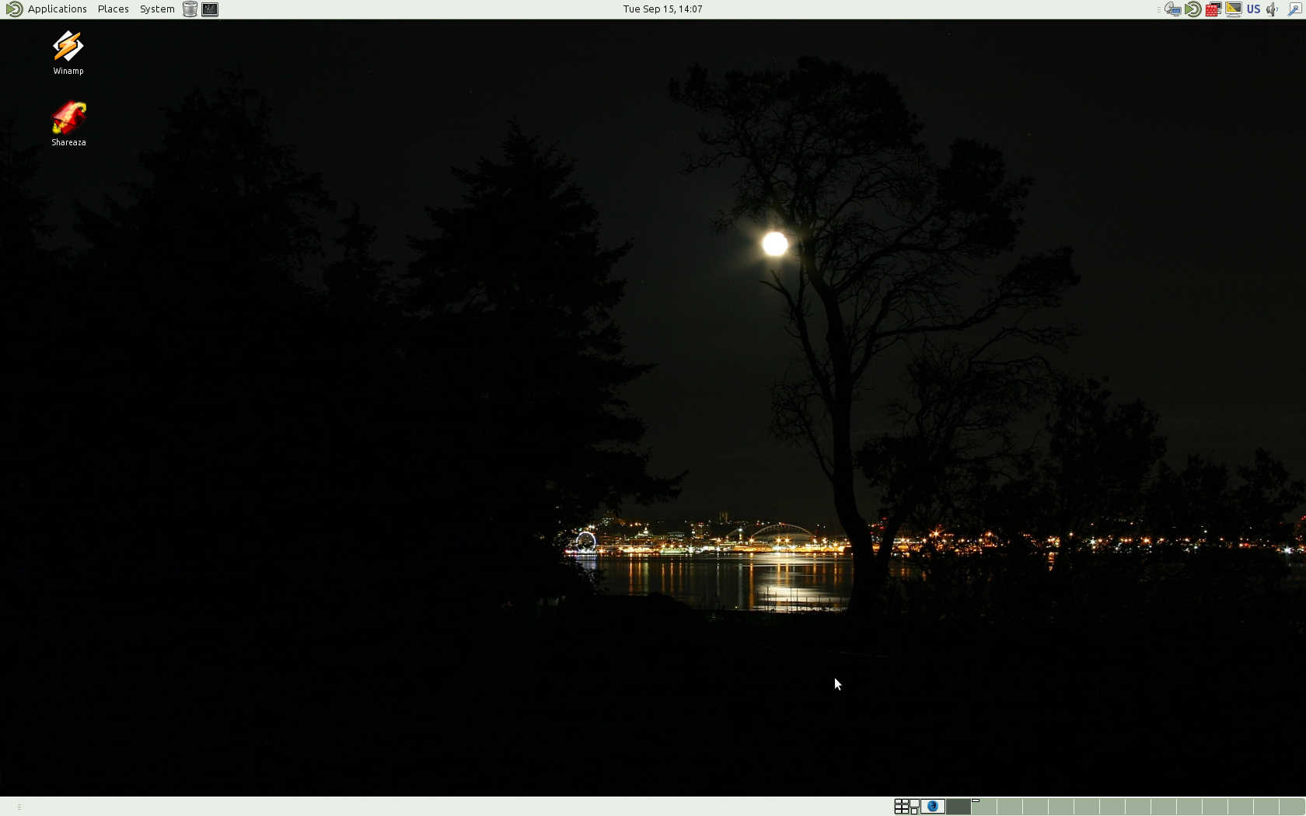Click the top panel applet handle by tray

1158,9
